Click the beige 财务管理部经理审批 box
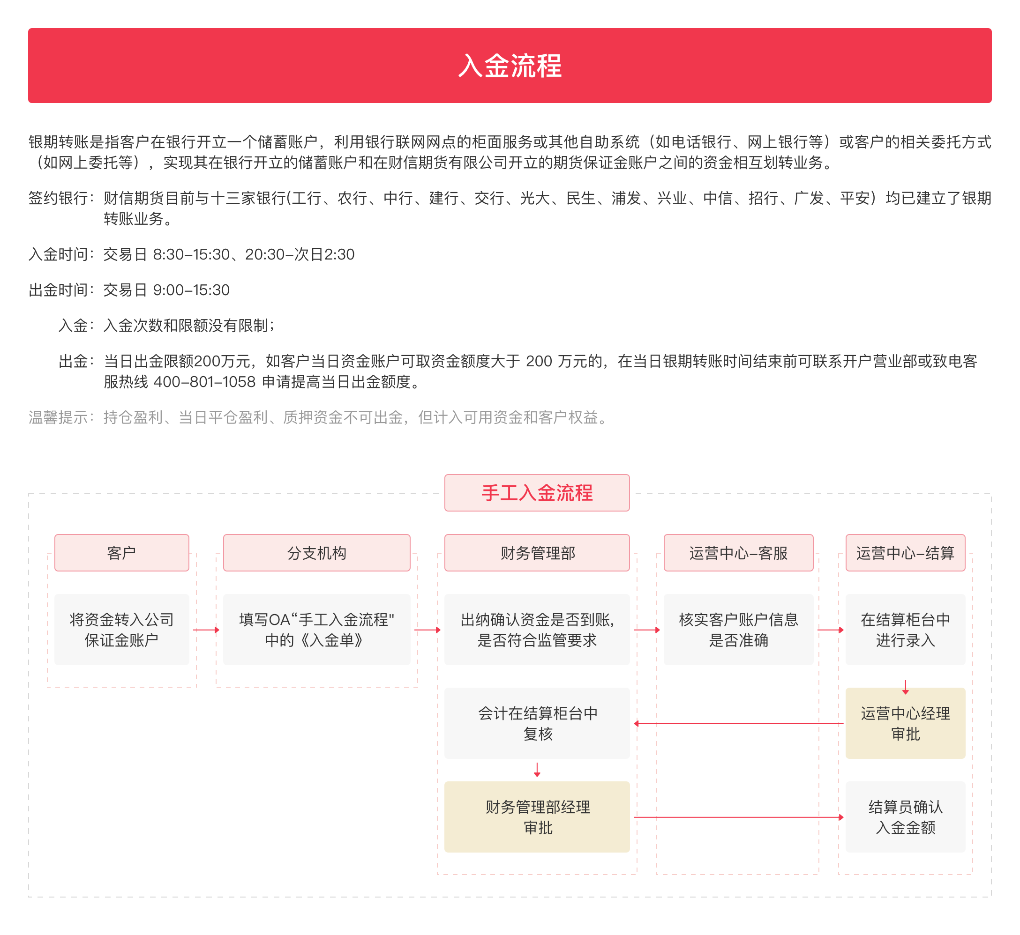This screenshot has width=1020, height=935. tap(537, 817)
